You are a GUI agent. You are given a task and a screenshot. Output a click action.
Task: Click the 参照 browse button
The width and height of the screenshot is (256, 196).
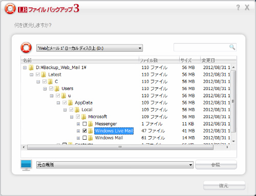point(216,165)
